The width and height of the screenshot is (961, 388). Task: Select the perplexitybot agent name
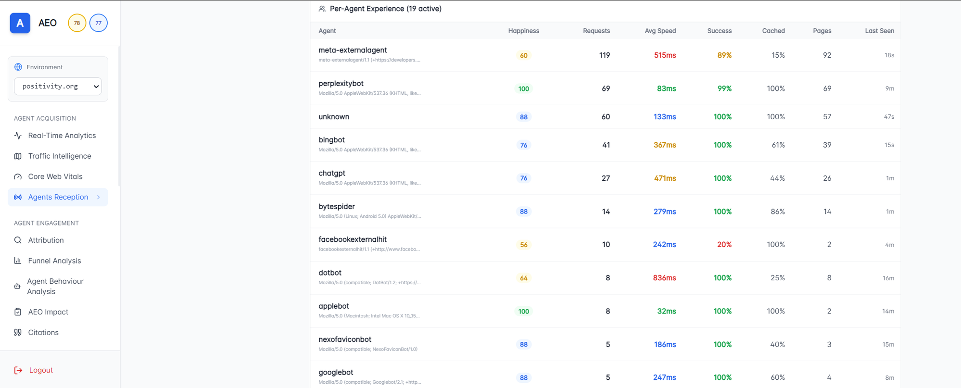pos(341,84)
